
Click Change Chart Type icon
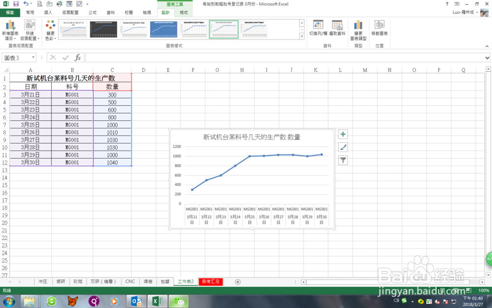358,30
